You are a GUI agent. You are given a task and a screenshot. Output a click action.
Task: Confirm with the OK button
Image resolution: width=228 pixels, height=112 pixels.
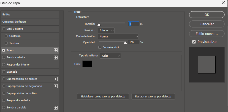pos(207,15)
